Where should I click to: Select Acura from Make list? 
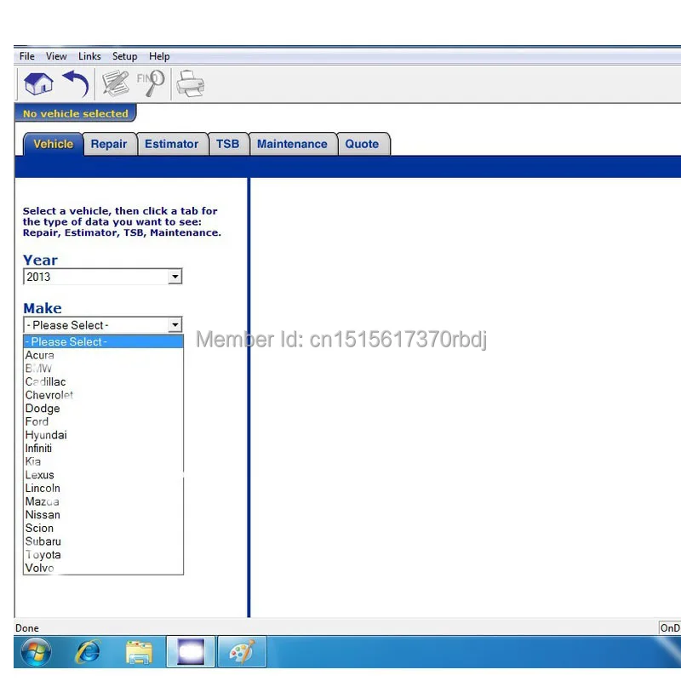click(x=103, y=355)
